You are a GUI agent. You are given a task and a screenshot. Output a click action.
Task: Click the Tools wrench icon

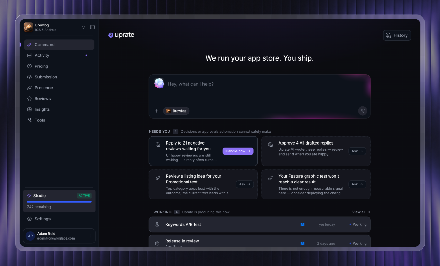[x=30, y=120]
